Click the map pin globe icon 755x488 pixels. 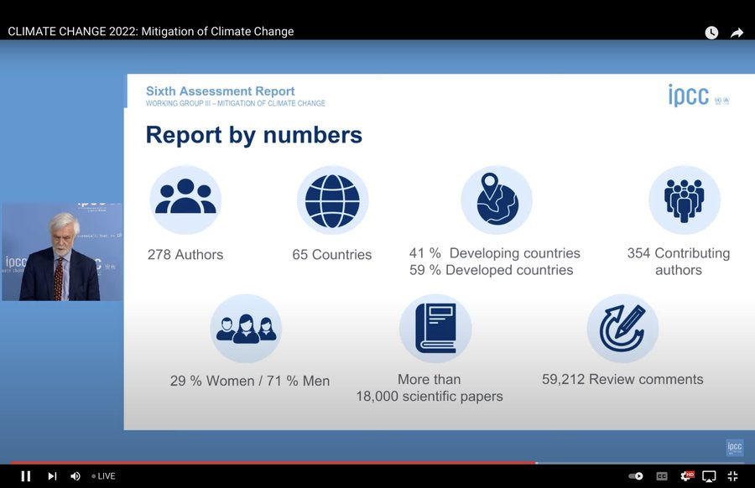[x=497, y=200]
